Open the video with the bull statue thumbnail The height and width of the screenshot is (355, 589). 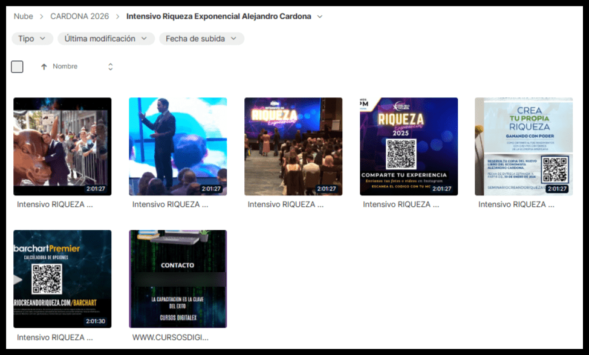tap(62, 146)
